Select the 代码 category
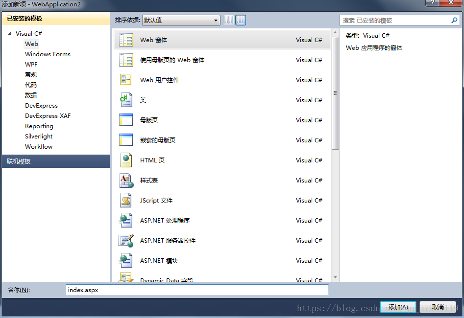The image size is (464, 318). [31, 85]
